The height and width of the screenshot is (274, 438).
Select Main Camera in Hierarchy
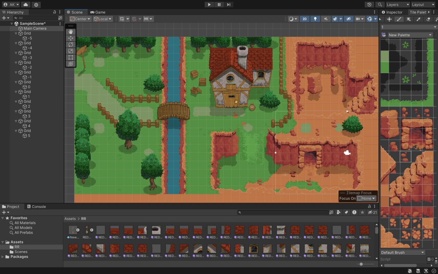coord(35,28)
